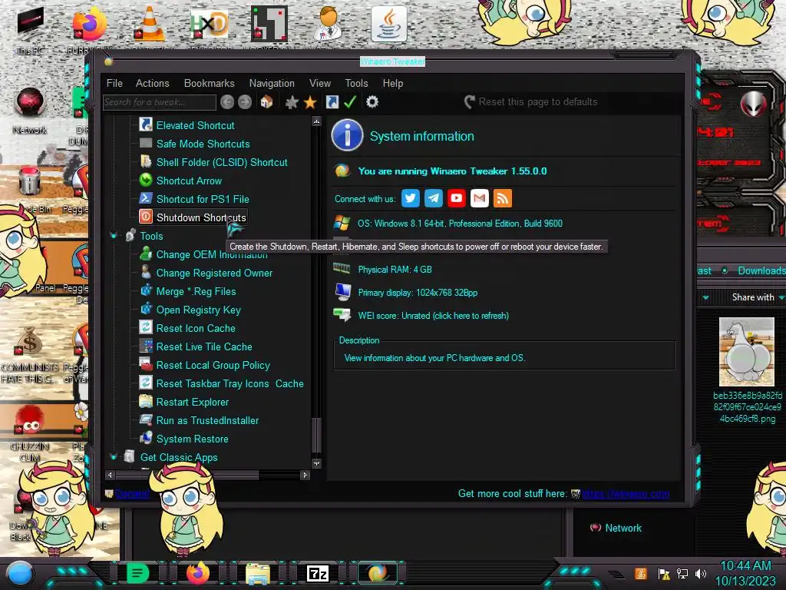Select Reset Local Group Policy item

tap(213, 365)
